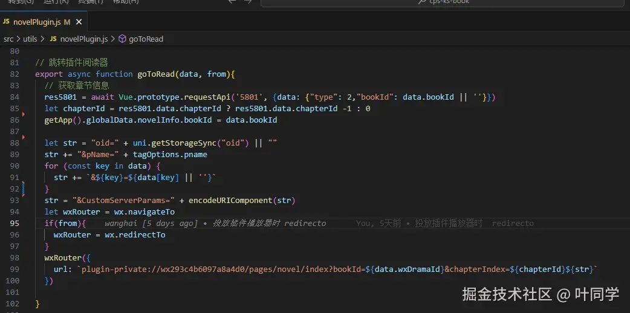This screenshot has width=630, height=313.
Task: Click 'wx.redirectTo' on line 96
Action: (135, 234)
